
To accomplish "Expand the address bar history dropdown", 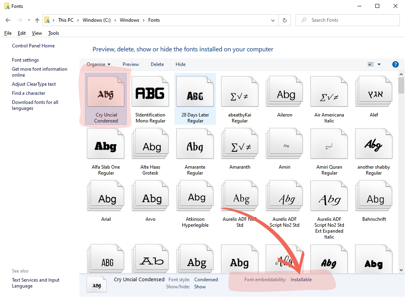I will point(273,20).
